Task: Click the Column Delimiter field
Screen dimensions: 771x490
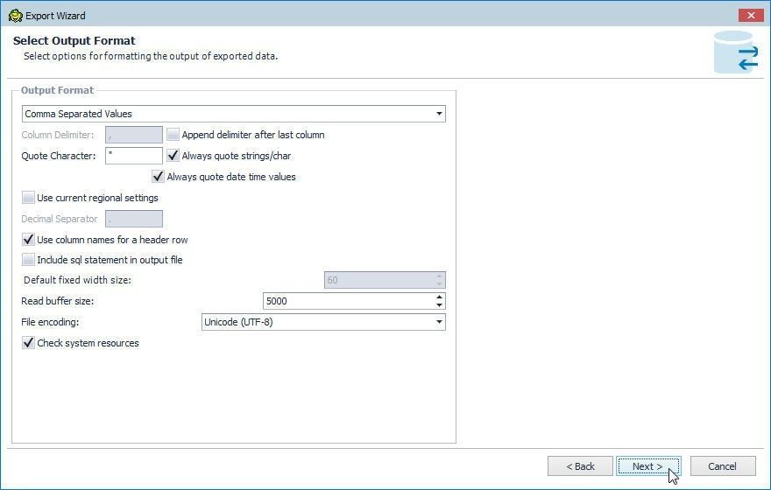Action: (134, 135)
